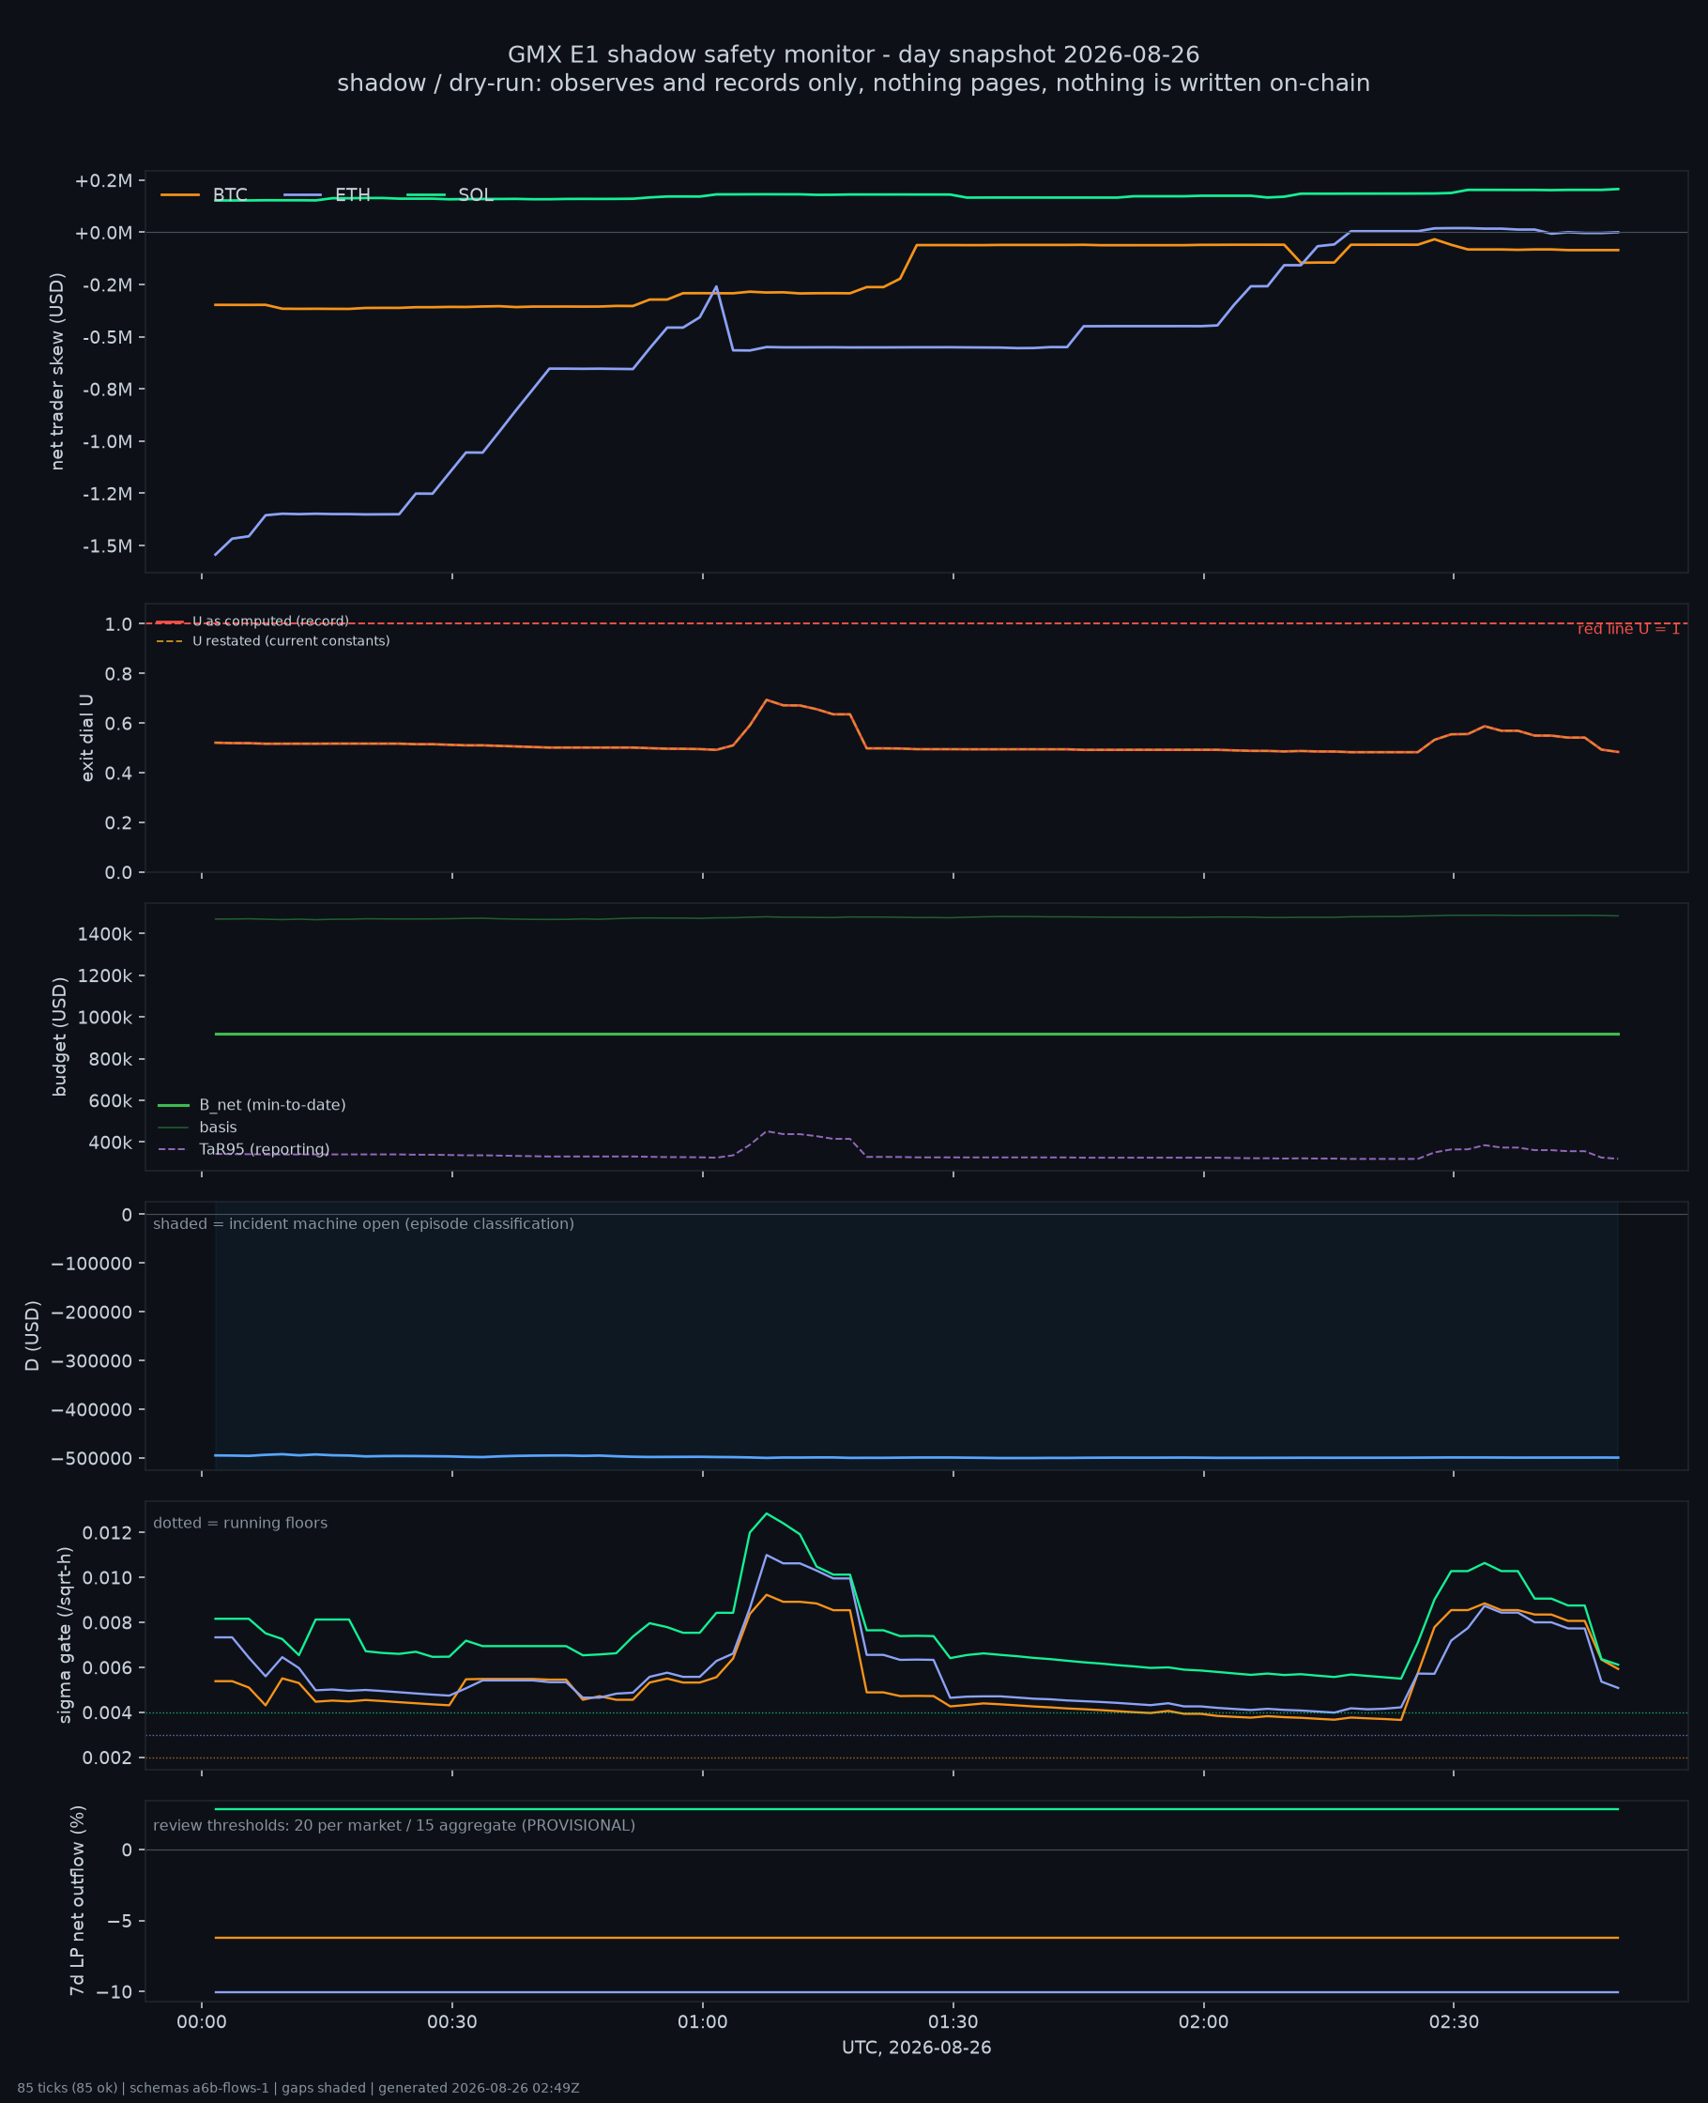Click the '0.012' sigma gate tick label
The width and height of the screenshot is (1708, 2103).
[x=108, y=1533]
